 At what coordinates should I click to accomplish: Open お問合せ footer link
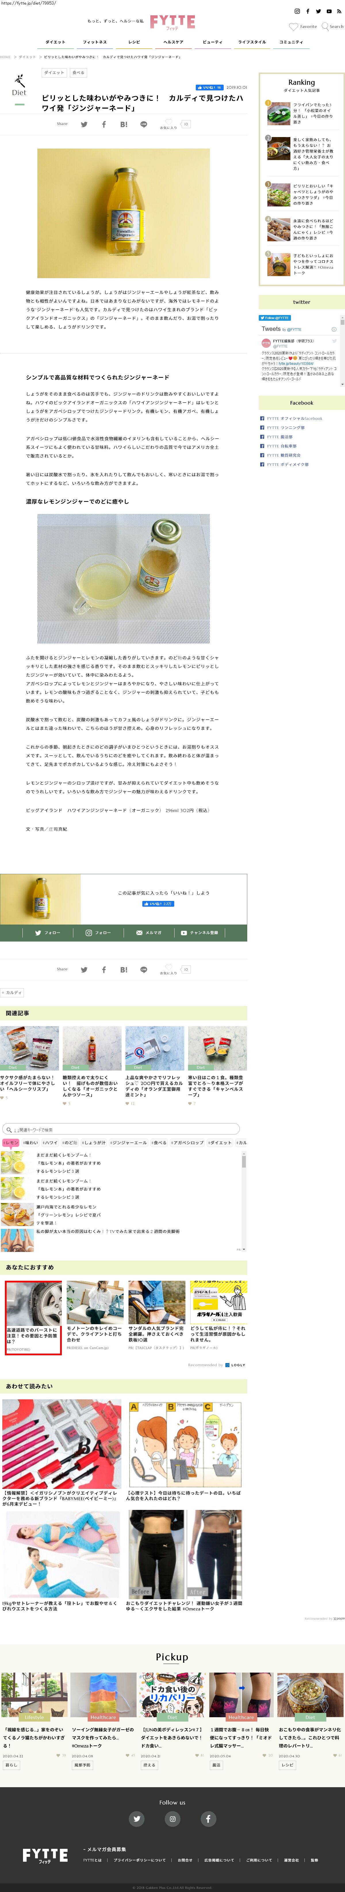[x=185, y=1860]
